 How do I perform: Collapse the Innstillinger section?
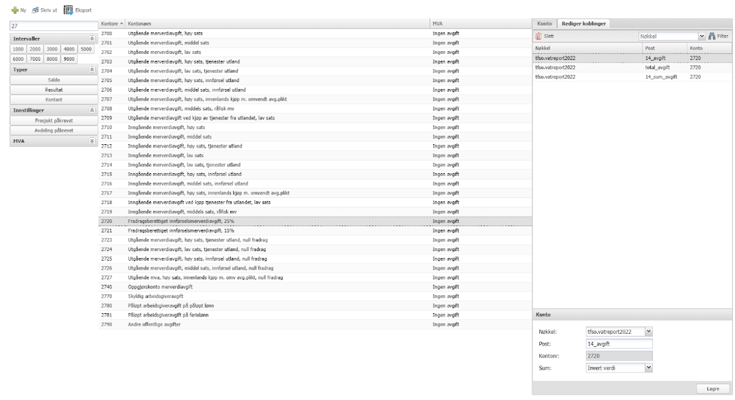[x=92, y=110]
